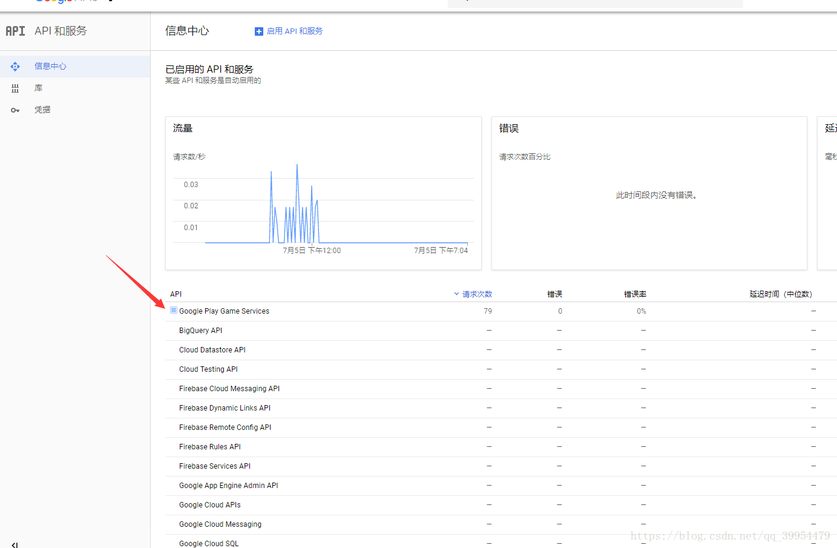The height and width of the screenshot is (548, 837).
Task: Click the 已启用的 API 和服务 heading
Action: (x=209, y=70)
